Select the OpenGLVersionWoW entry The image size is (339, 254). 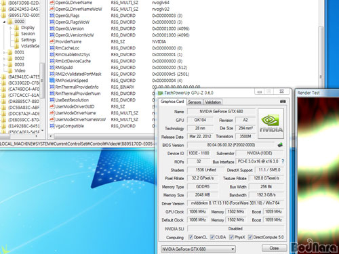(x=75, y=35)
